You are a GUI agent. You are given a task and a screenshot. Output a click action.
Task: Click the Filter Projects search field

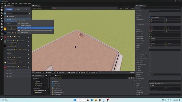point(17,14)
